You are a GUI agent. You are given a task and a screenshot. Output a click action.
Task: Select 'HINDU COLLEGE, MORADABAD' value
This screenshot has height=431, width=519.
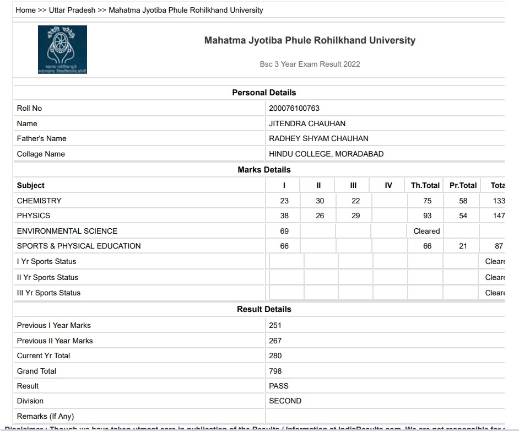pyautogui.click(x=326, y=154)
